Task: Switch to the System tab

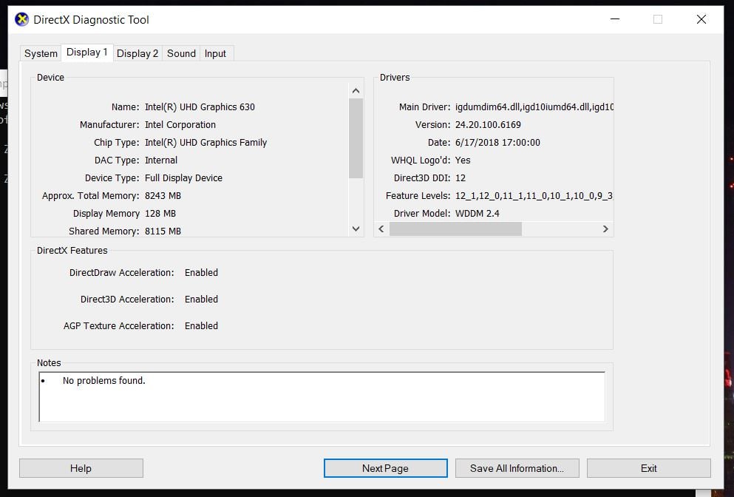Action: [x=41, y=53]
